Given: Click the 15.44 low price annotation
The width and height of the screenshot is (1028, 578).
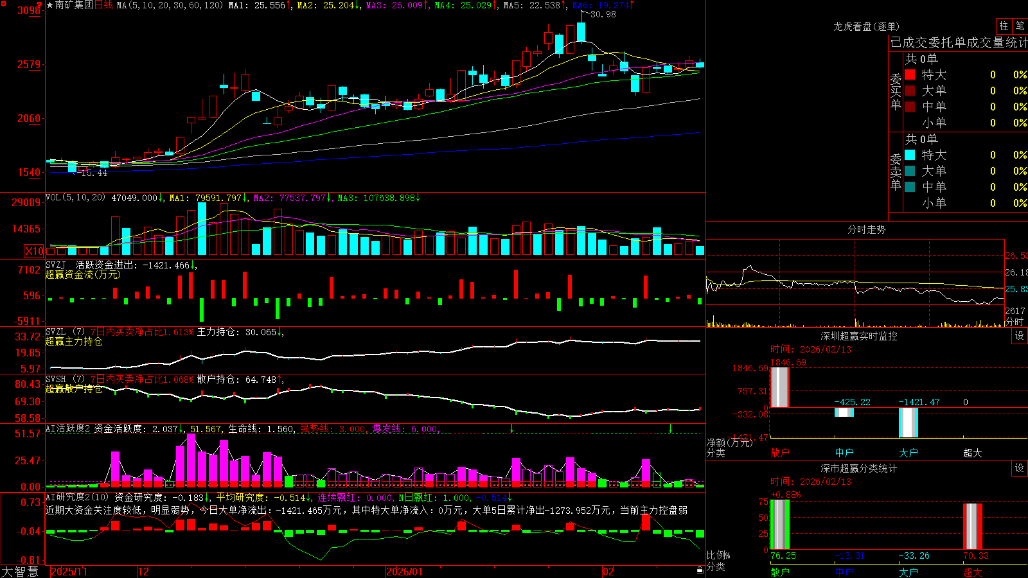Looking at the screenshot, I should click(x=94, y=173).
